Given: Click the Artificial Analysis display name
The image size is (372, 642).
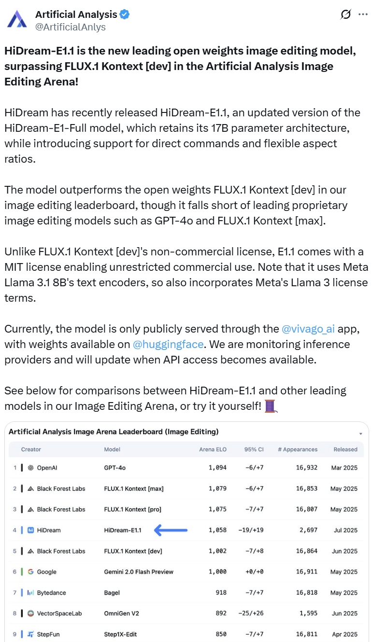Looking at the screenshot, I should tap(76, 14).
